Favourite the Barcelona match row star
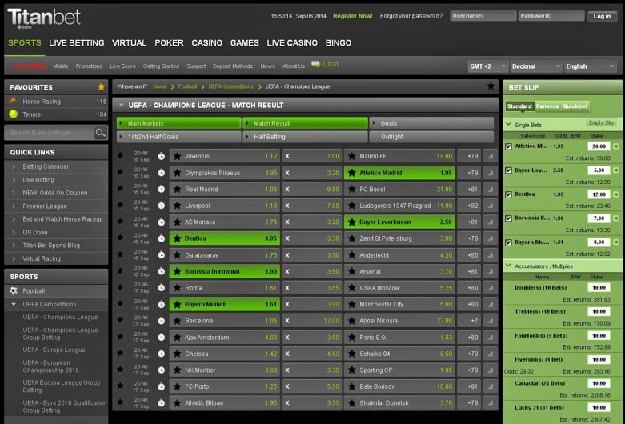 [120, 320]
